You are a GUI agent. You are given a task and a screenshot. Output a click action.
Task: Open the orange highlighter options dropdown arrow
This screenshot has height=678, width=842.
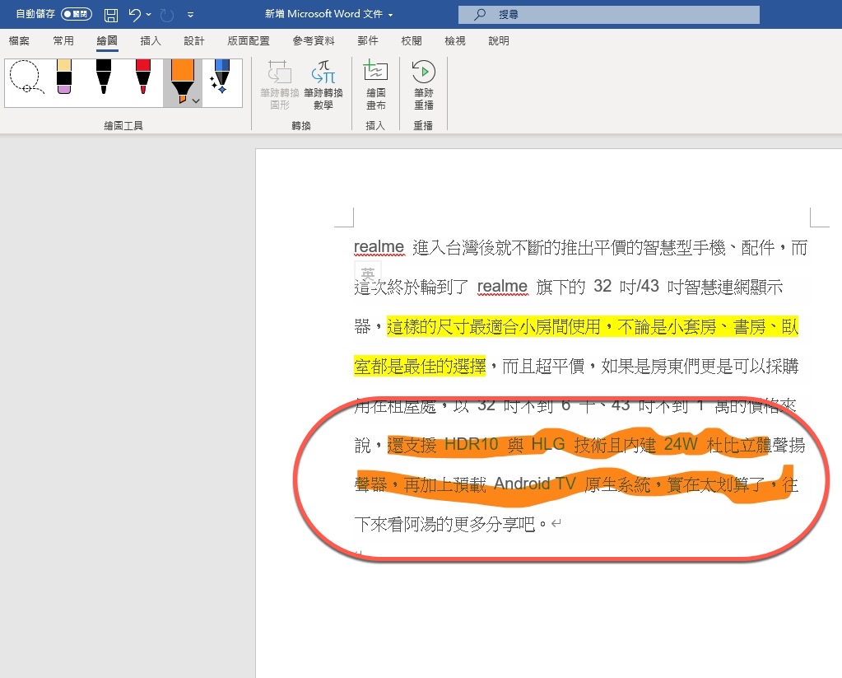tap(196, 101)
